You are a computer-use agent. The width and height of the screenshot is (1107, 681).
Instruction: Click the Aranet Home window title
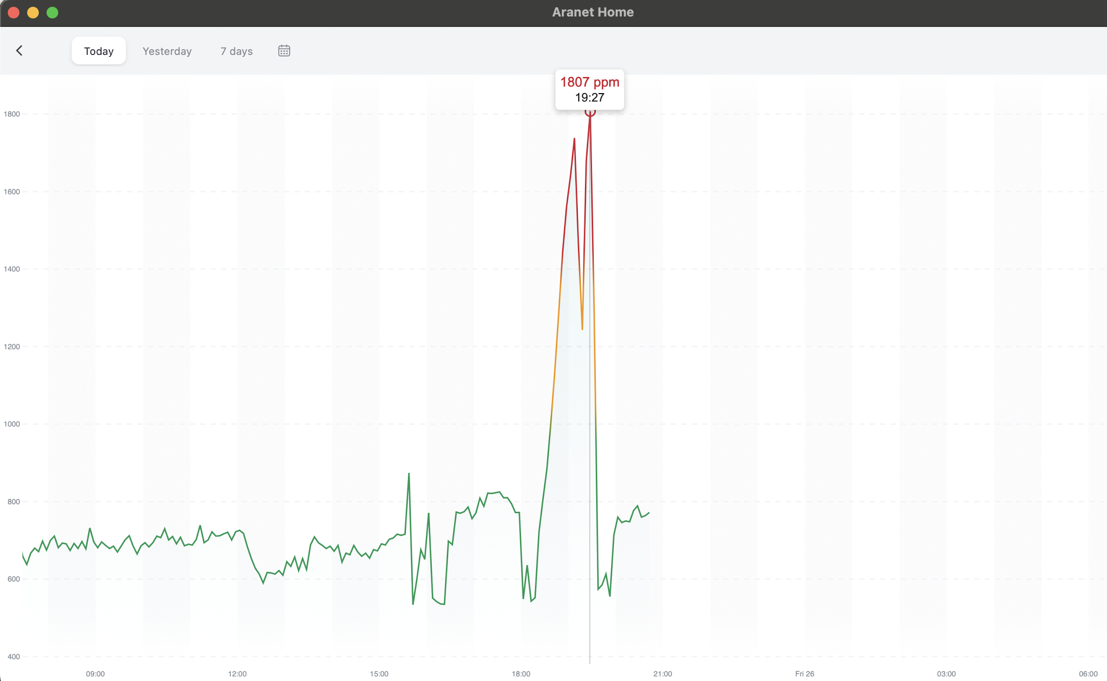point(592,12)
